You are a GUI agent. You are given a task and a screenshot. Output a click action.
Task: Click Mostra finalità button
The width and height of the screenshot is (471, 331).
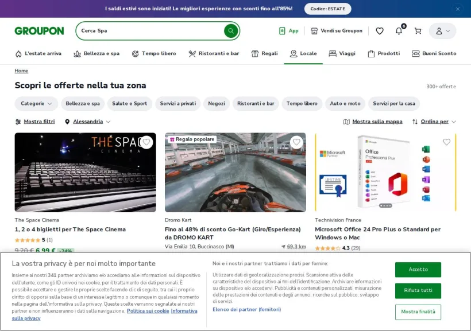click(418, 312)
